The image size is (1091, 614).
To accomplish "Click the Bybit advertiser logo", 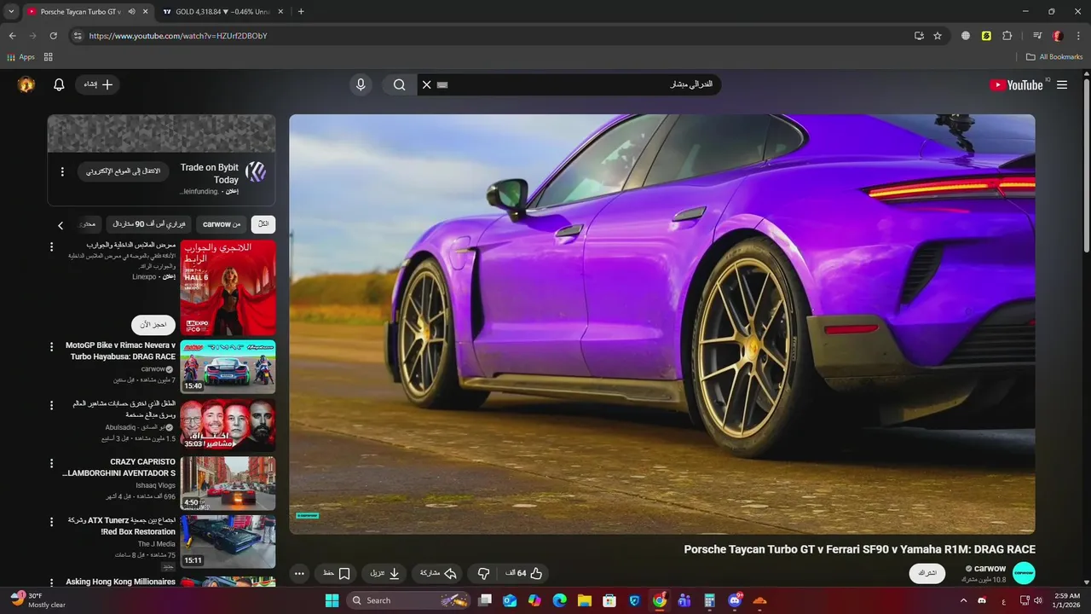I will pyautogui.click(x=256, y=171).
